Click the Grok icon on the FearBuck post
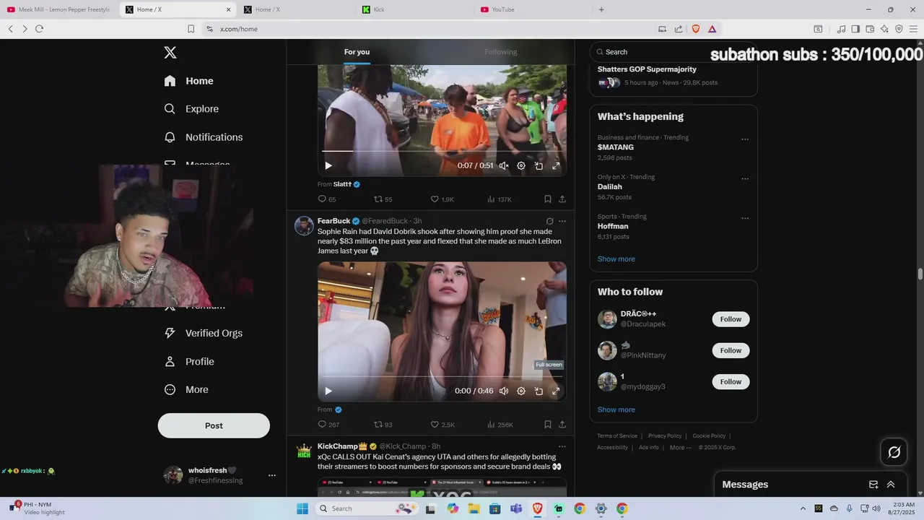This screenshot has height=520, width=924. click(x=549, y=221)
